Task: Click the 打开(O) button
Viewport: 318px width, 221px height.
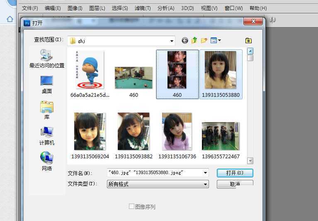Action: (x=235, y=173)
